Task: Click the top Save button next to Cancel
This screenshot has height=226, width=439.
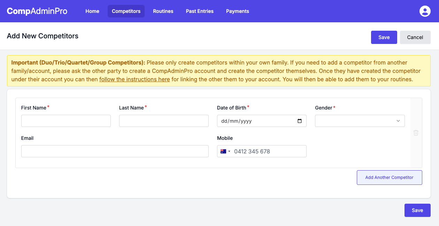Action: [x=384, y=37]
